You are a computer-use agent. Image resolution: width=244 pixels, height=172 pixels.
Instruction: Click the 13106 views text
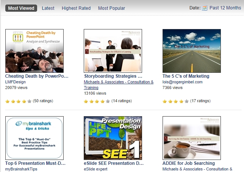pos(95,93)
